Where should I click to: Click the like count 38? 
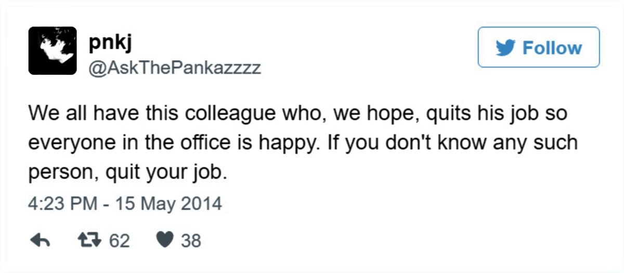tap(191, 241)
